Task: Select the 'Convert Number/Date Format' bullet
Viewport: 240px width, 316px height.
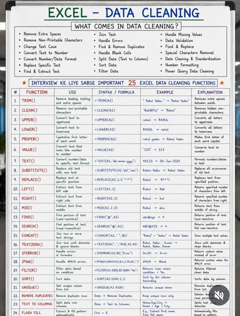Action: 50,59
